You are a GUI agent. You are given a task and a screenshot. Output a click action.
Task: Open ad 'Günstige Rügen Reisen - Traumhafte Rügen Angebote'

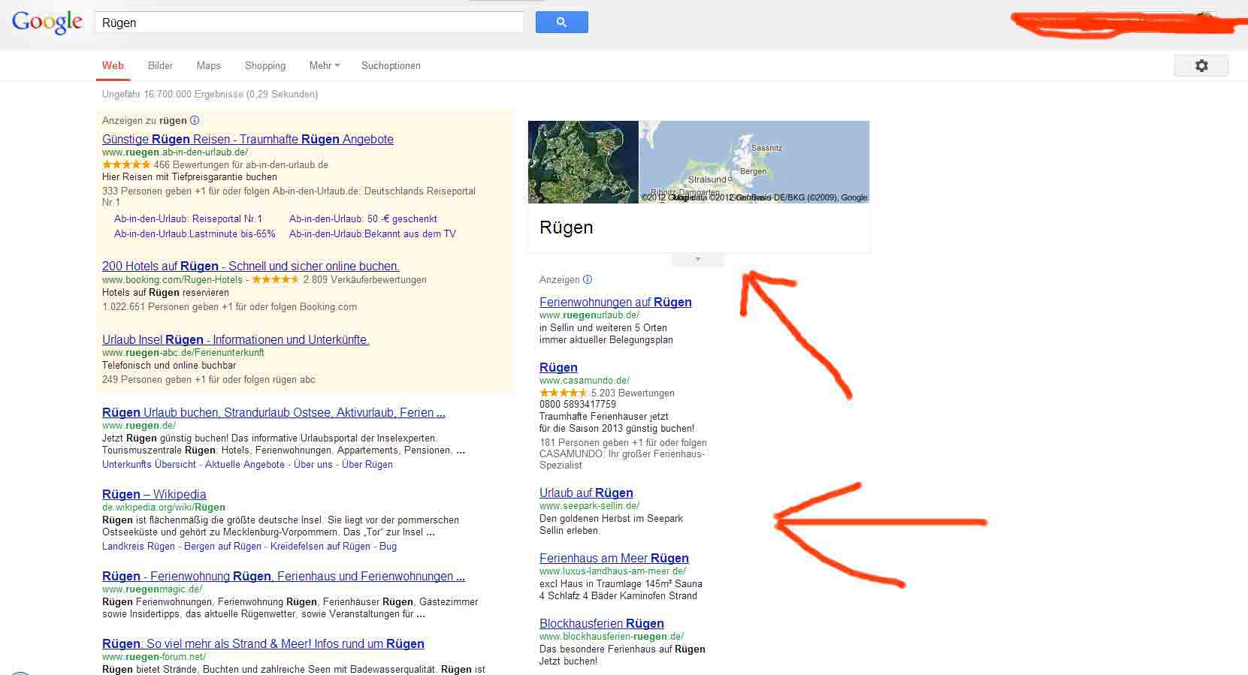pos(248,139)
